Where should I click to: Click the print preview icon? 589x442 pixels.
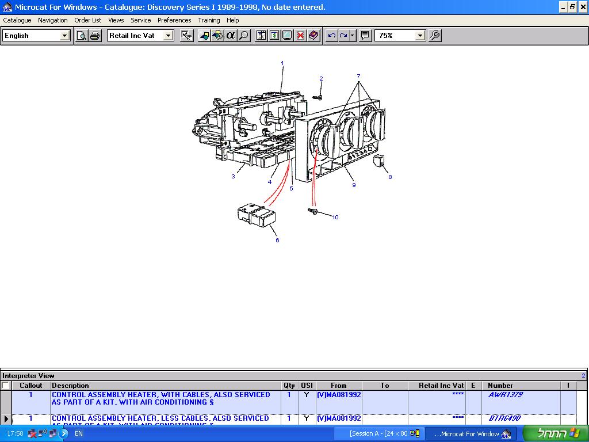[82, 36]
